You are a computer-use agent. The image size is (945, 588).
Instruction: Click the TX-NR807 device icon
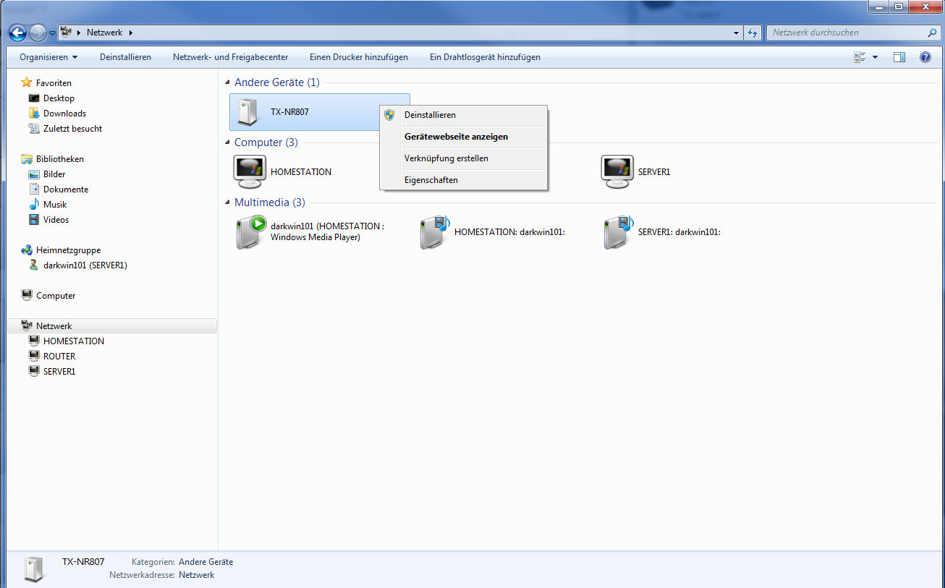pyautogui.click(x=247, y=112)
